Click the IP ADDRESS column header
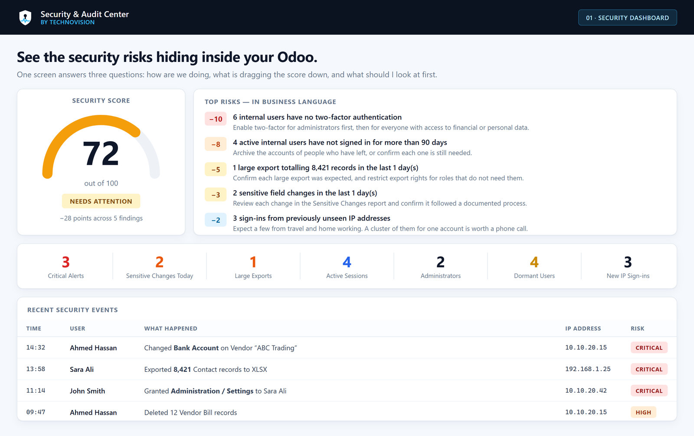The width and height of the screenshot is (694, 436). 583,329
